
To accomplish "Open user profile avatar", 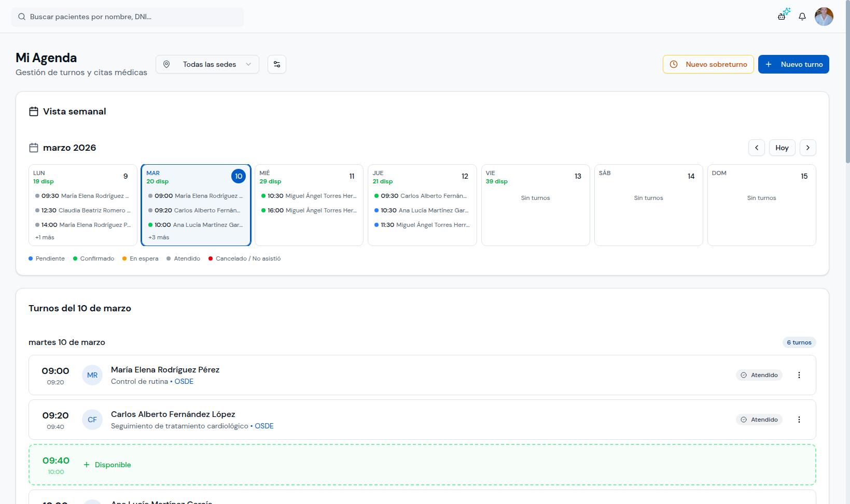I will [x=824, y=17].
